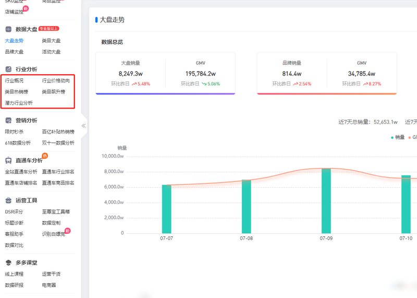This screenshot has width=417, height=298.
Task: Click the 07-10 sales bar
Action: (x=406, y=204)
